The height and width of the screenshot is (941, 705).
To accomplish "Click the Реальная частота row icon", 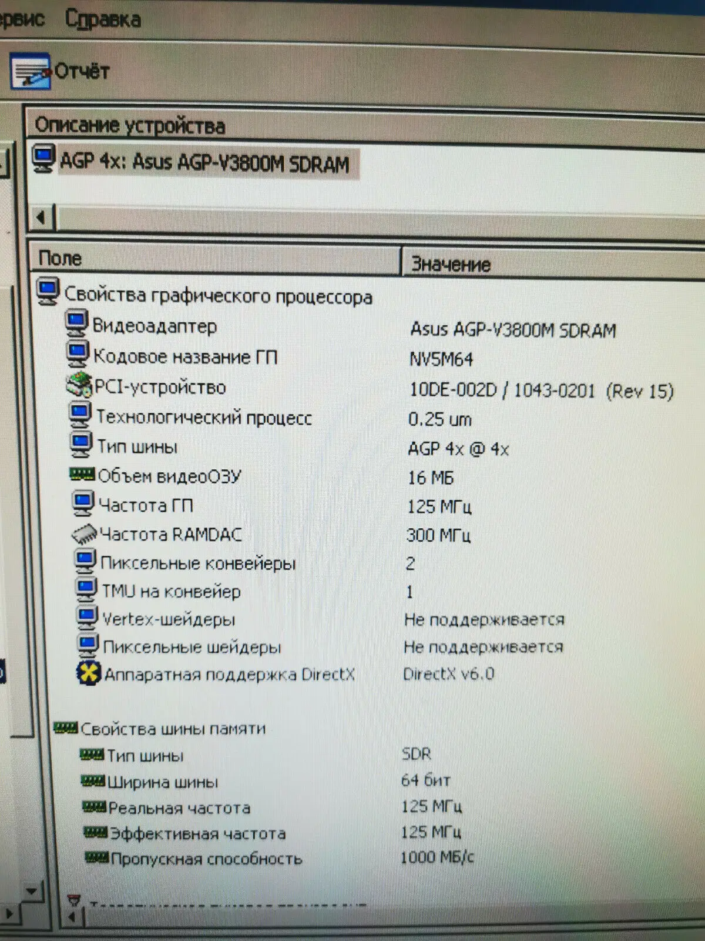I will tap(94, 807).
